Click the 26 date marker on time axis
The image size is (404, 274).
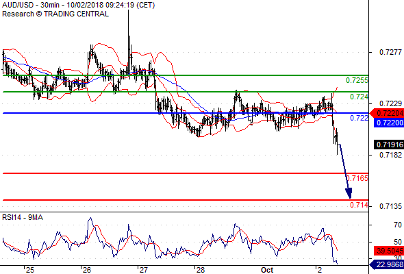87,270
